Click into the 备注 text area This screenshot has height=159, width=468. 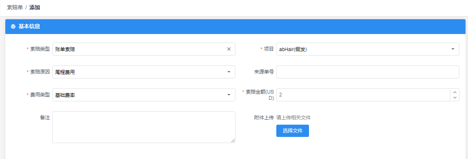click(144, 127)
